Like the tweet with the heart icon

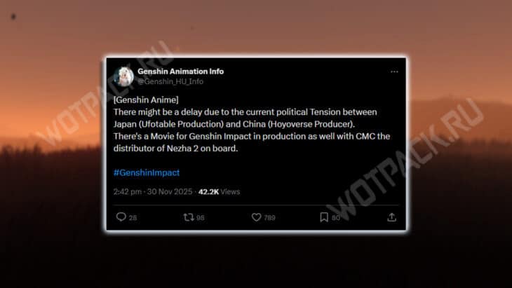pyautogui.click(x=255, y=217)
